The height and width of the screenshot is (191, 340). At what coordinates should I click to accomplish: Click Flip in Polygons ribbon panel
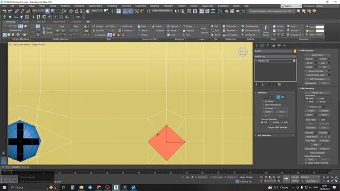click(x=186, y=34)
